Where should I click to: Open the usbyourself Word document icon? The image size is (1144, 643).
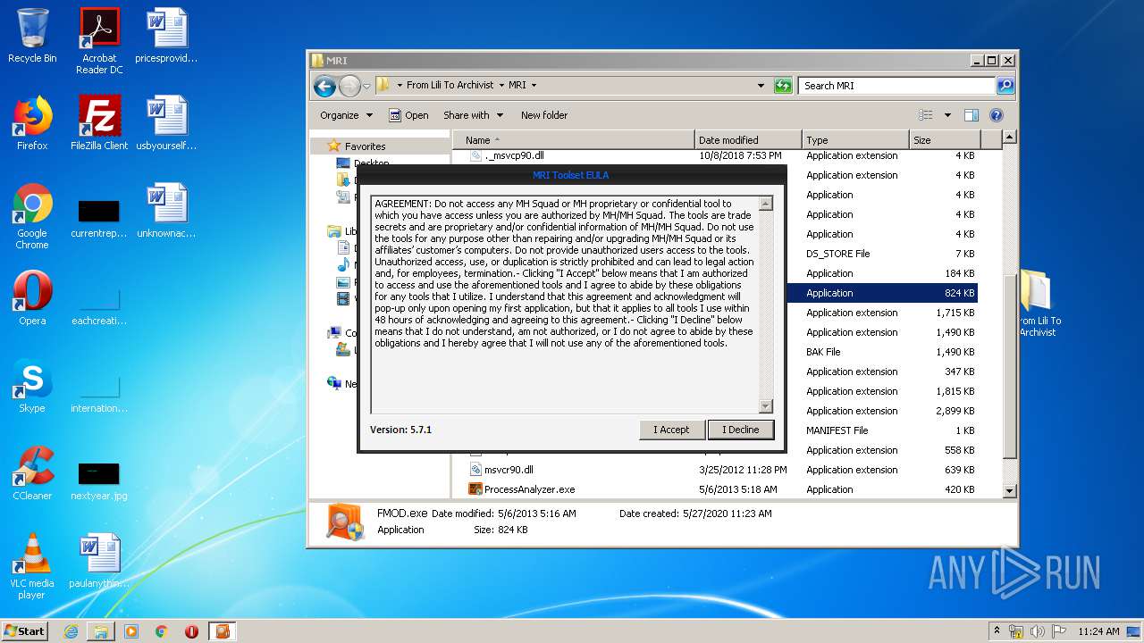pos(166,123)
